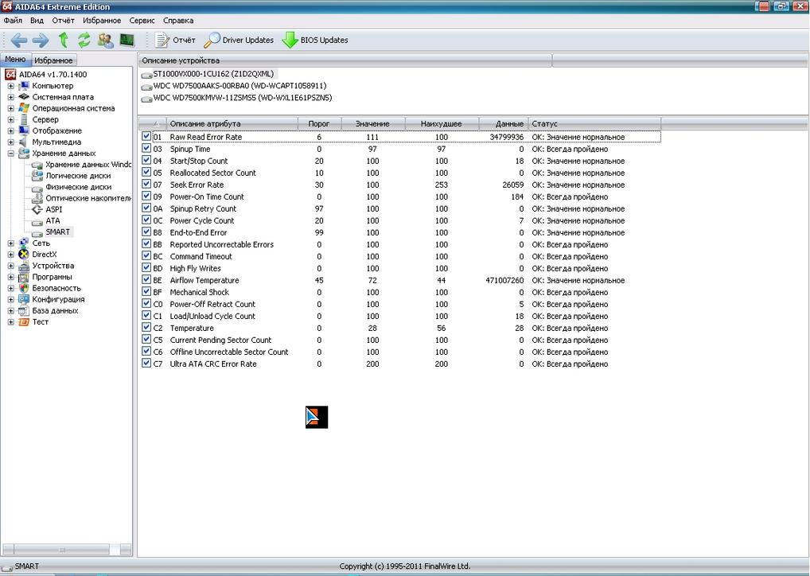The height and width of the screenshot is (576, 810).
Task: Select the Seagate ST1000VX000 drive icon
Action: pos(146,75)
